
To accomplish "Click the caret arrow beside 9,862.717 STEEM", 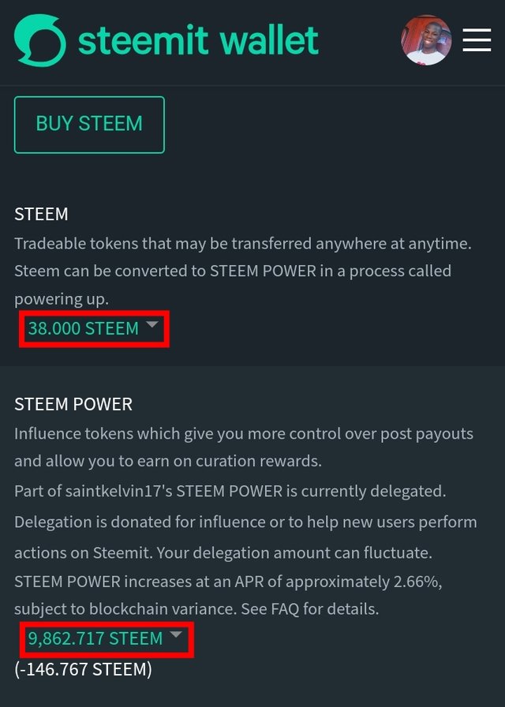I will (176, 634).
